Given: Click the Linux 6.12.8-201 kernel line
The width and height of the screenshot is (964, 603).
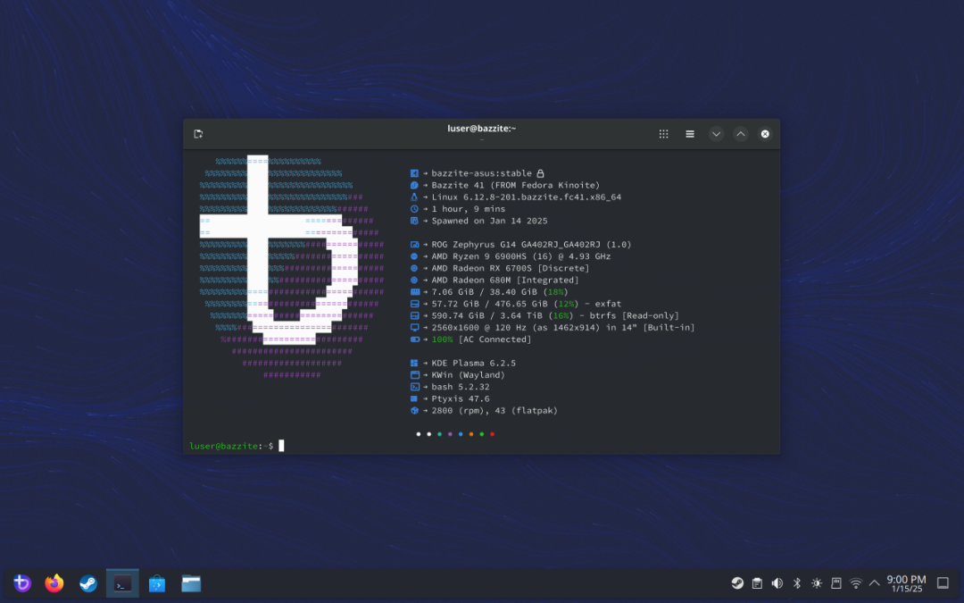Looking at the screenshot, I should tap(516, 197).
